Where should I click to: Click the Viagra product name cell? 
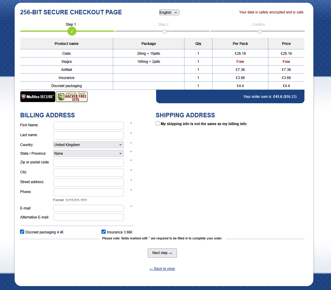click(67, 62)
